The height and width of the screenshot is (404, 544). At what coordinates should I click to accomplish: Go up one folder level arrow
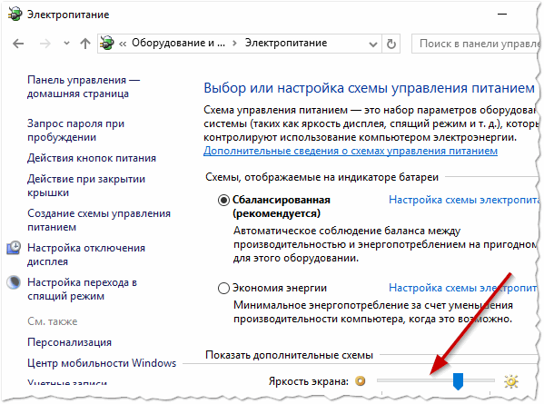(x=85, y=44)
